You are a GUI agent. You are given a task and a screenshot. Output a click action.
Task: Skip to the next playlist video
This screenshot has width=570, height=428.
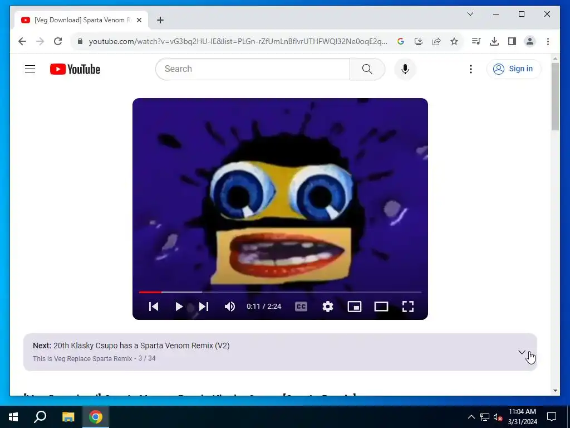tap(204, 307)
